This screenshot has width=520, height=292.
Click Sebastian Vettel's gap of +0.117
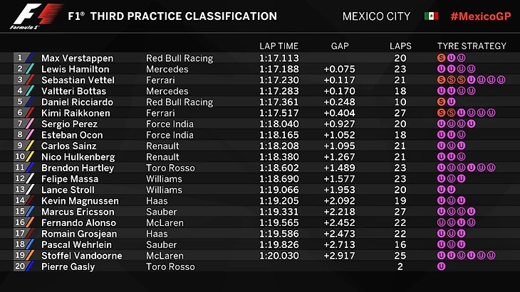339,80
